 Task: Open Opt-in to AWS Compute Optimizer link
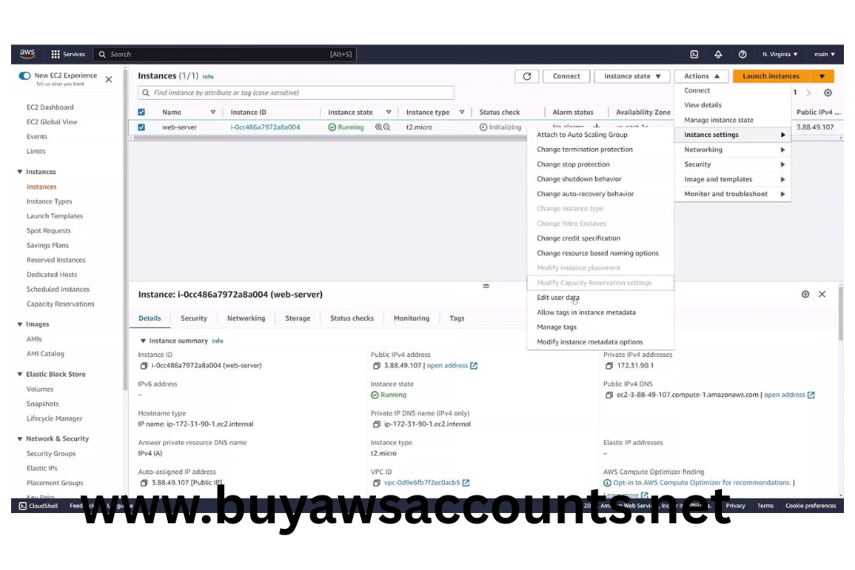pos(701,483)
